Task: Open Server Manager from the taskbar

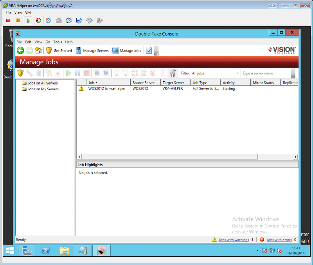Action: (x=27, y=251)
